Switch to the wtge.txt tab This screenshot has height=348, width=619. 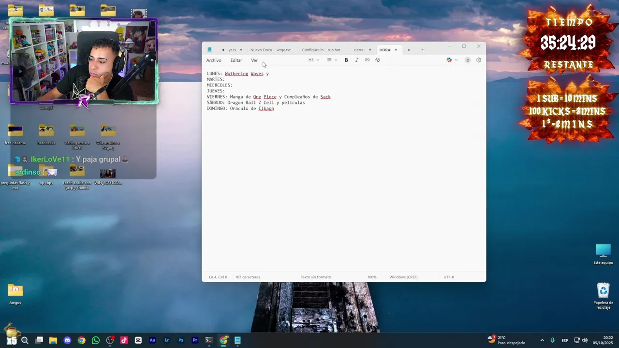coord(284,50)
